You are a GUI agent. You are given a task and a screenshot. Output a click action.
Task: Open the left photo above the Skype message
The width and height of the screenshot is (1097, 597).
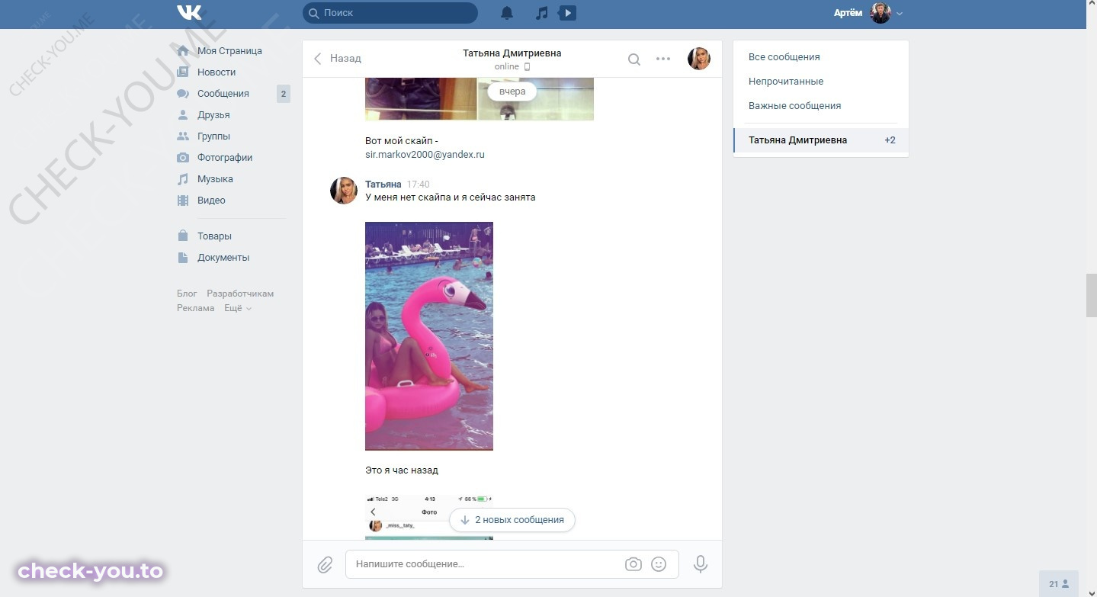pos(421,99)
